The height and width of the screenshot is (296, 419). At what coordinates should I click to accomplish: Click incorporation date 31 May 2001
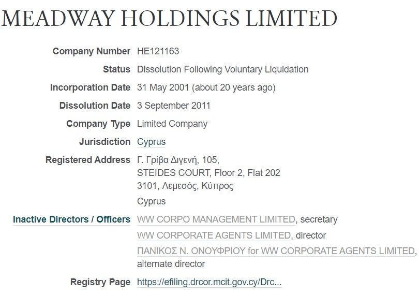(163, 87)
